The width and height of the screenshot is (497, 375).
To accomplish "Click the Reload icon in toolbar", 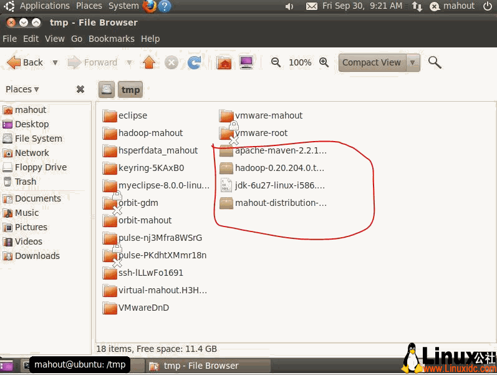I will (195, 62).
